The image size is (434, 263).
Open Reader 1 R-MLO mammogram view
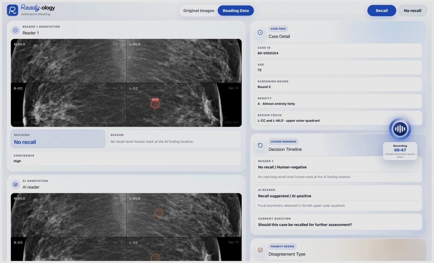69,61
